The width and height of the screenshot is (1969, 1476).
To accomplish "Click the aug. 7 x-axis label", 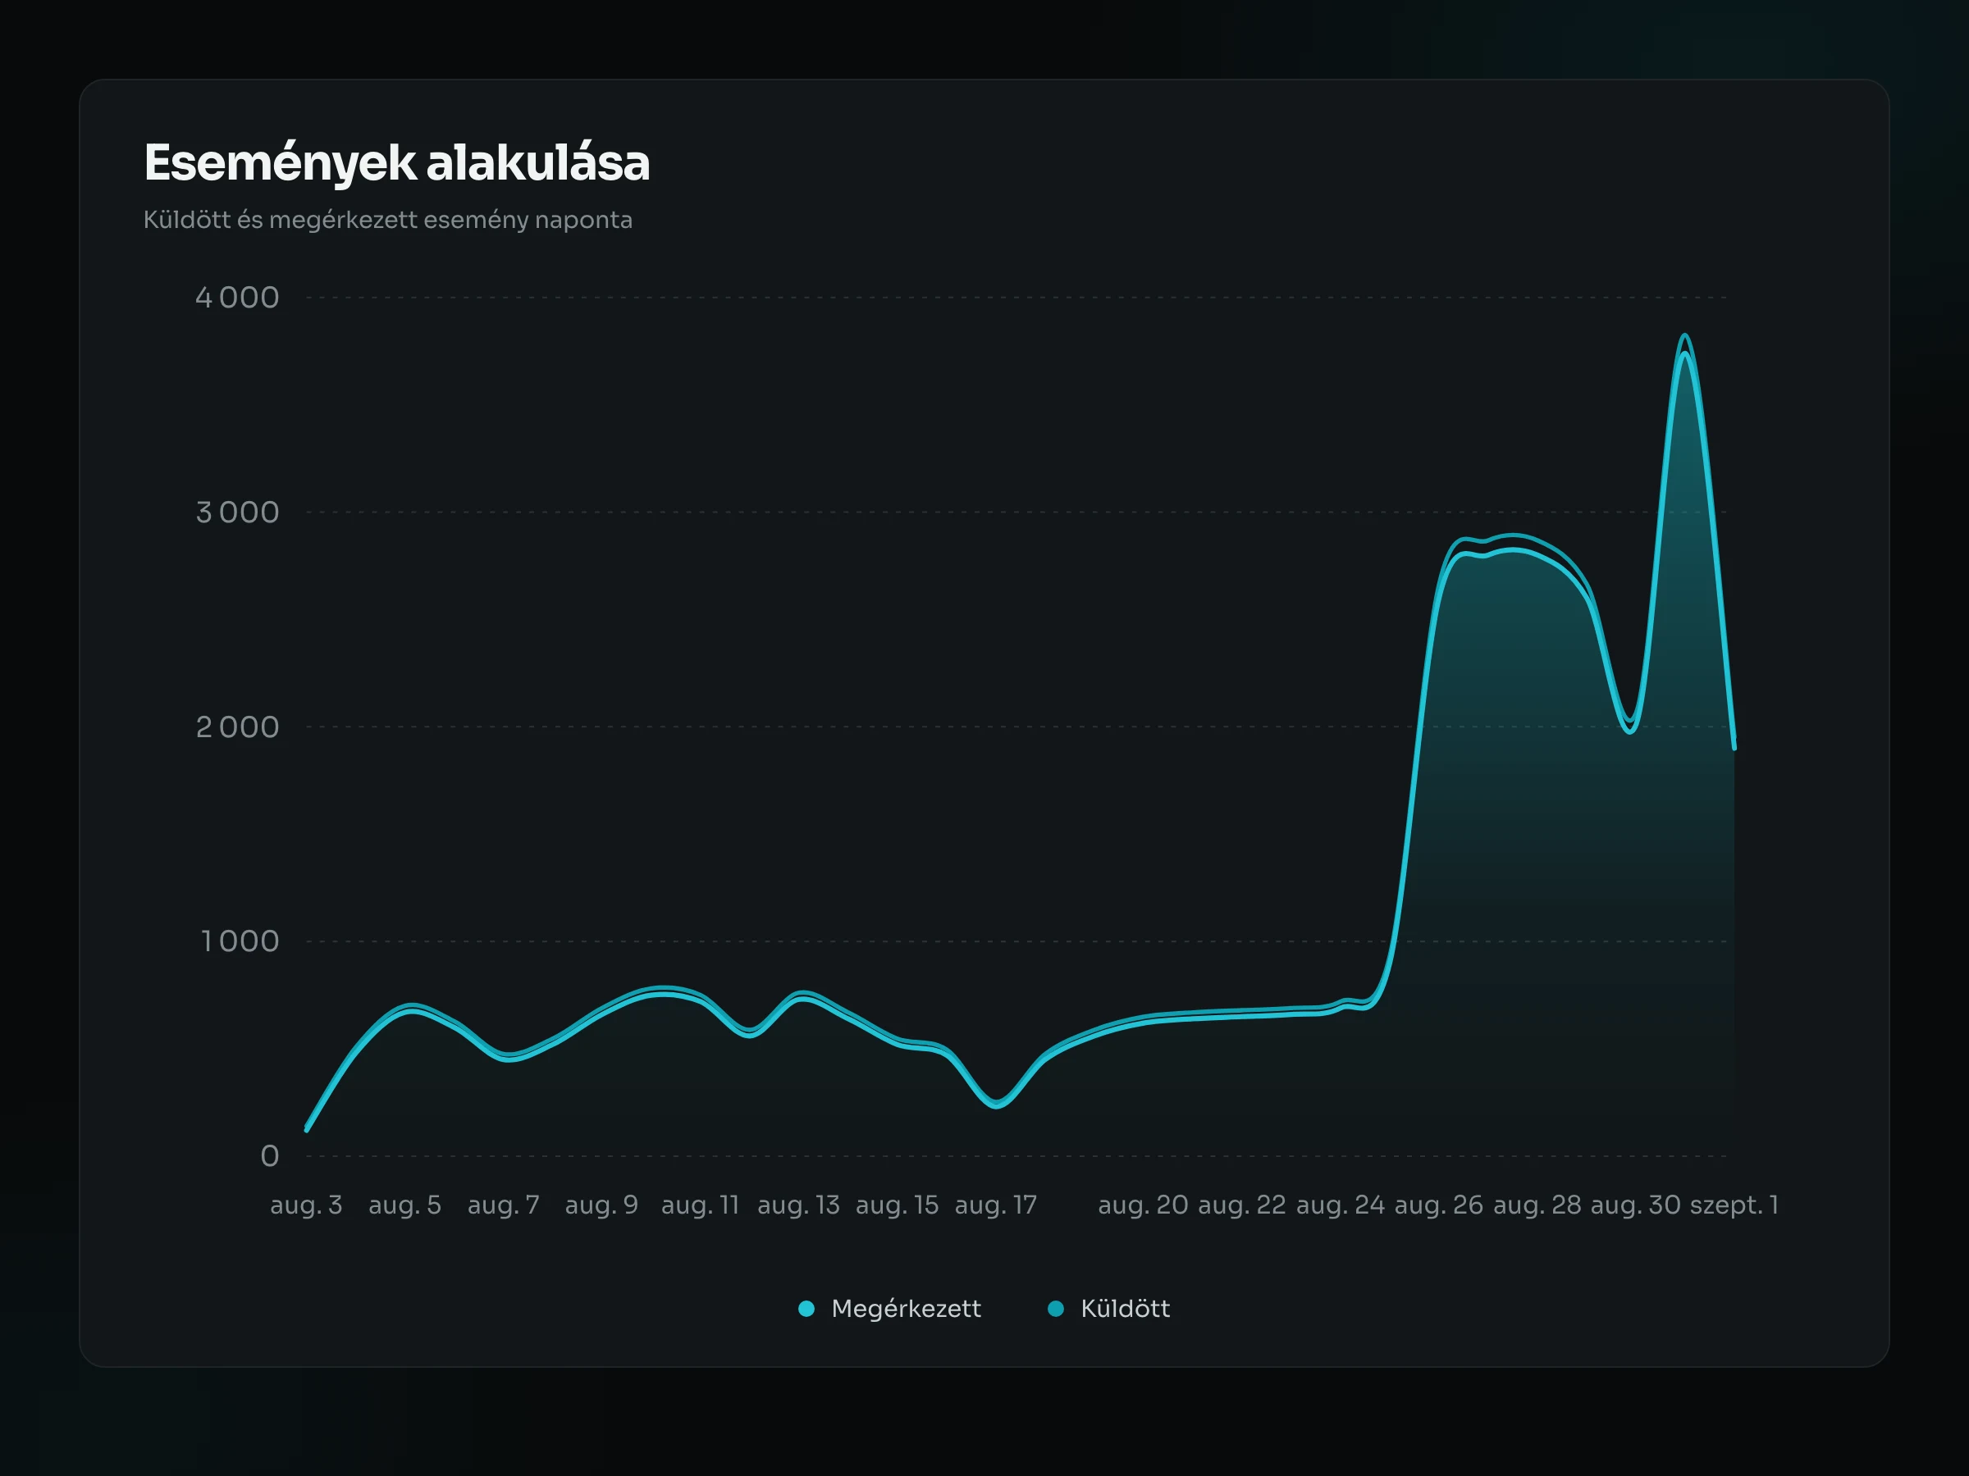I will tap(504, 1205).
